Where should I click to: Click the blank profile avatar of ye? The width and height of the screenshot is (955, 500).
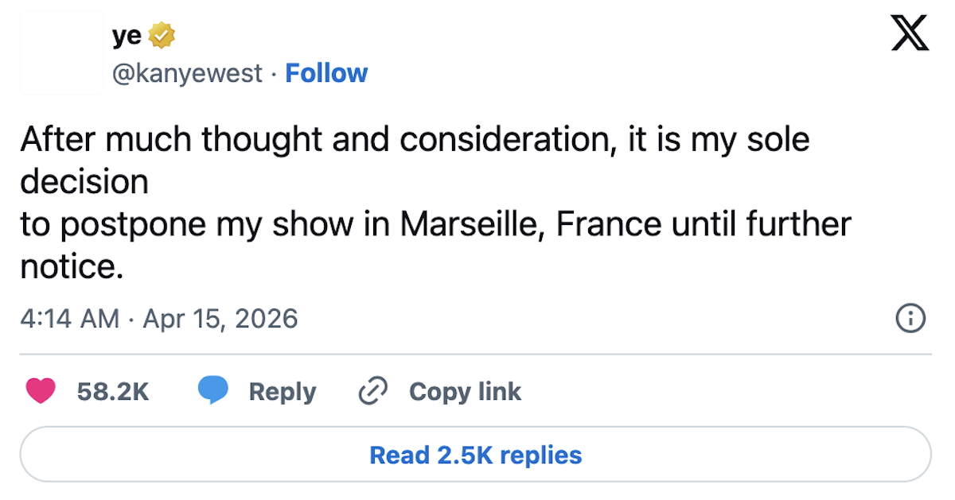[61, 54]
